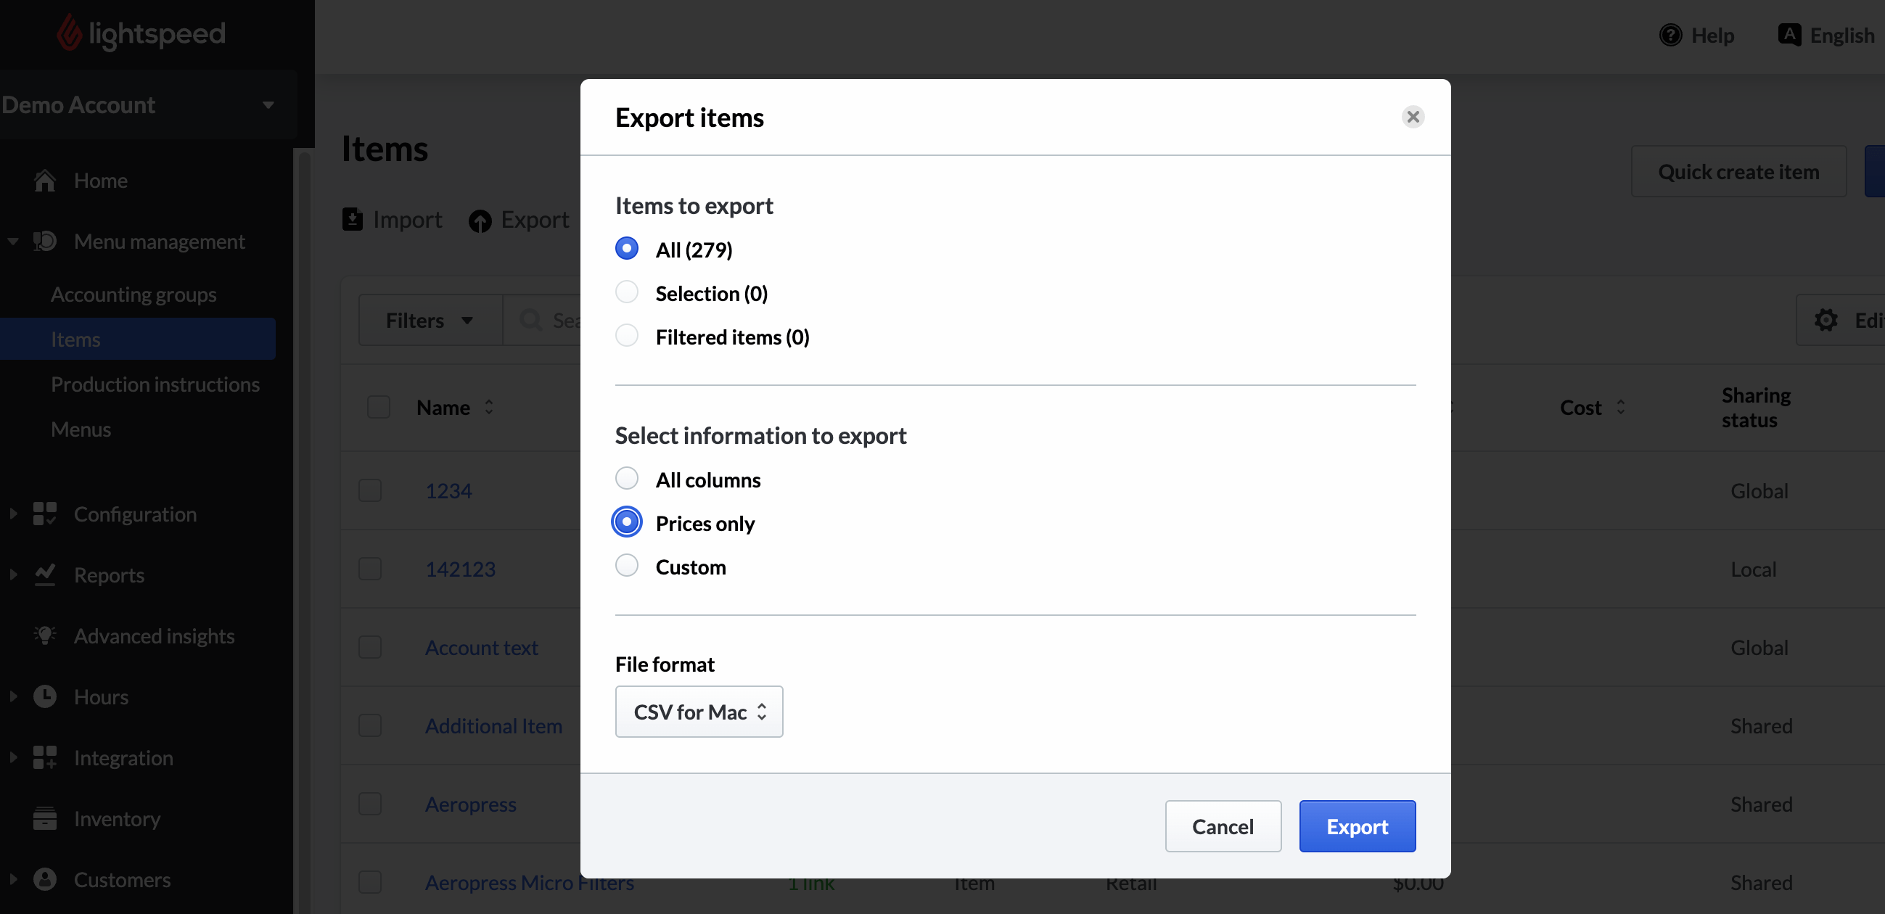Go to Production instructions menu item

tap(155, 385)
